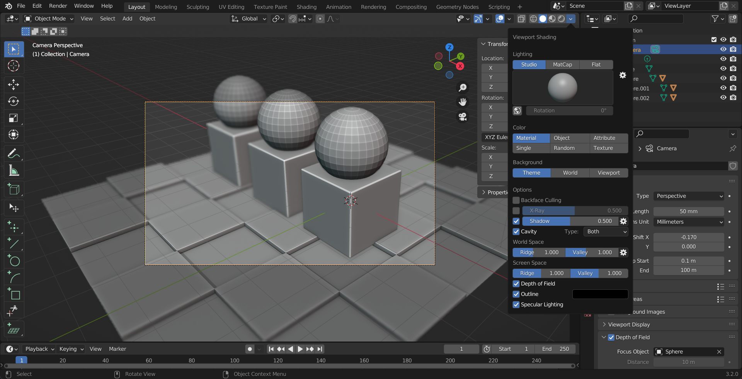Click the pan view hand icon

click(x=463, y=102)
